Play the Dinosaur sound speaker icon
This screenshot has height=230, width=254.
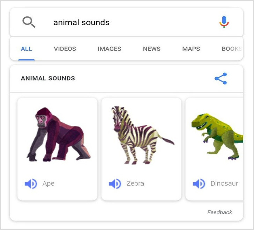(199, 184)
